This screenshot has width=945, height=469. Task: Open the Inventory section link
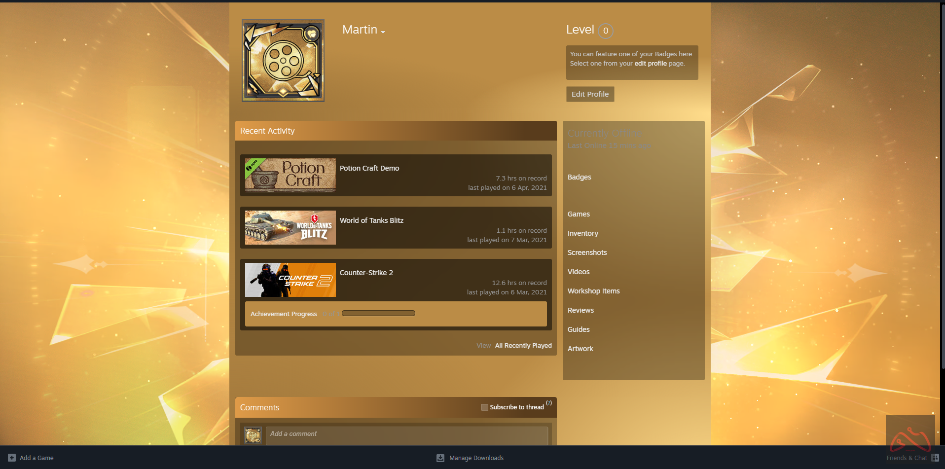[x=582, y=233]
